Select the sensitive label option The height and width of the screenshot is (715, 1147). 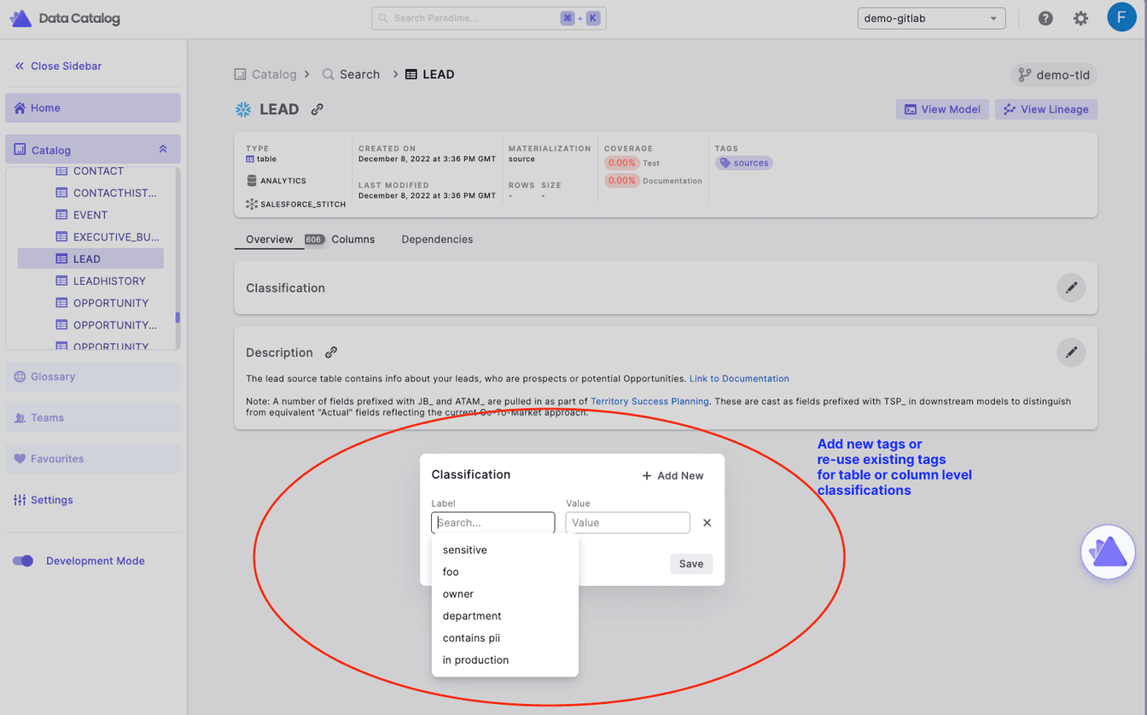505,549
